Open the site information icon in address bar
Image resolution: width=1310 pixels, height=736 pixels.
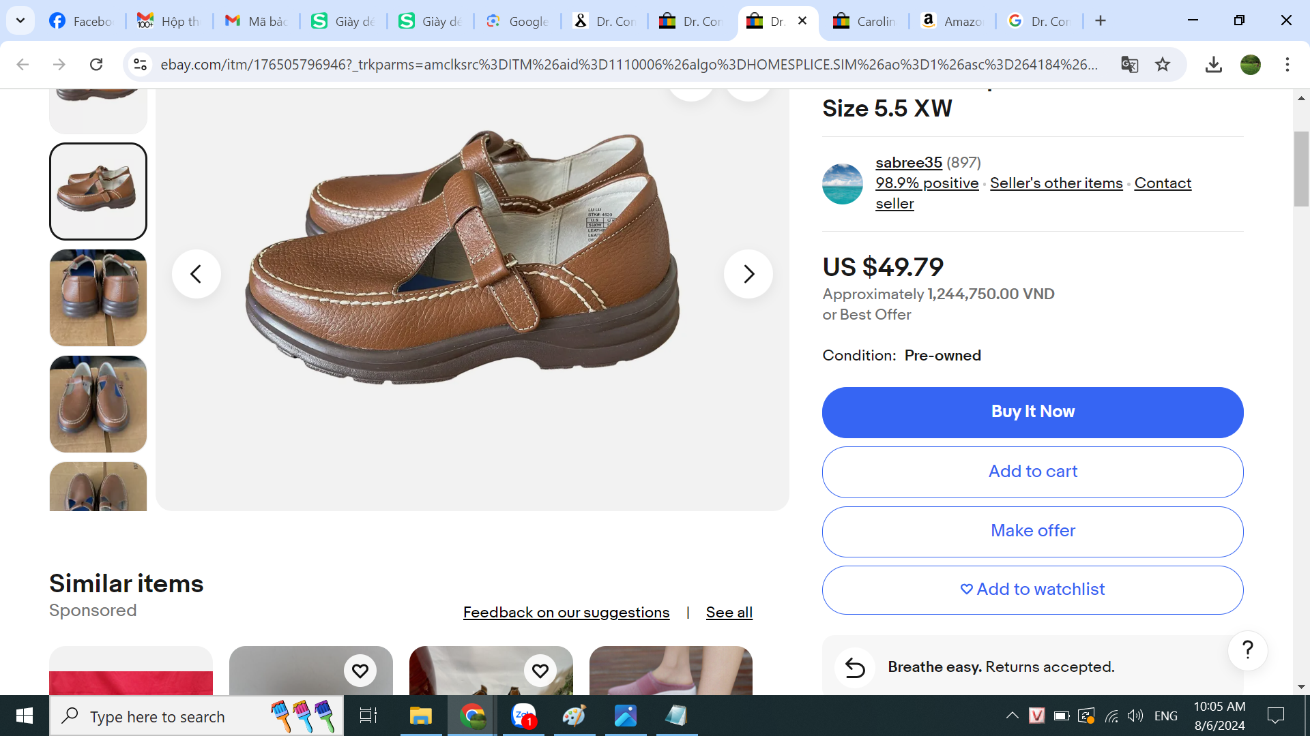coord(141,65)
